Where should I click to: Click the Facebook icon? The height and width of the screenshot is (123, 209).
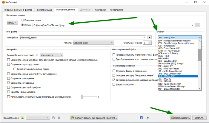[141, 118]
